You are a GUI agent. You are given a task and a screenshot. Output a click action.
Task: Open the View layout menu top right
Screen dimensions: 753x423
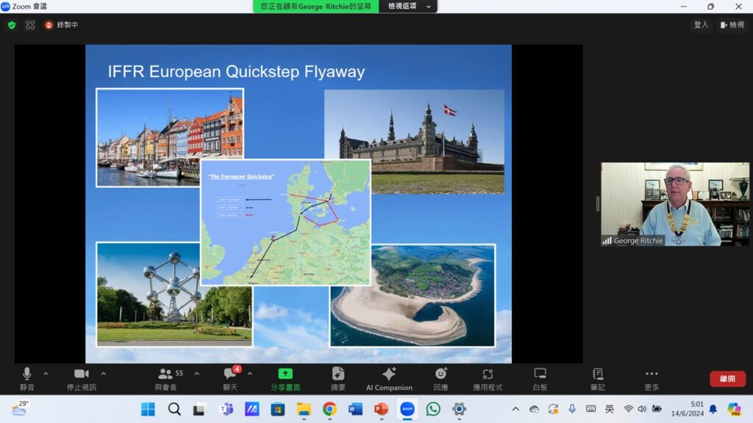(x=732, y=25)
